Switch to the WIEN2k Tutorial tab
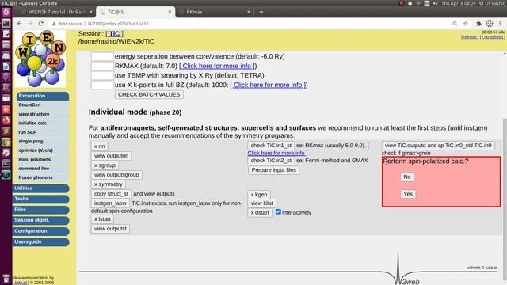This screenshot has width=507, height=285. pyautogui.click(x=56, y=12)
